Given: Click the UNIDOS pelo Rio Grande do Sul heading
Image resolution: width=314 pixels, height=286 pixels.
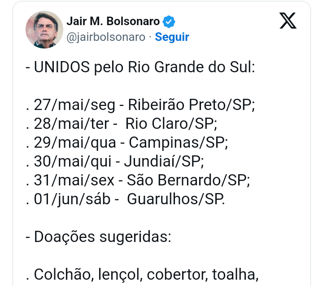Looking at the screenshot, I should (140, 67).
